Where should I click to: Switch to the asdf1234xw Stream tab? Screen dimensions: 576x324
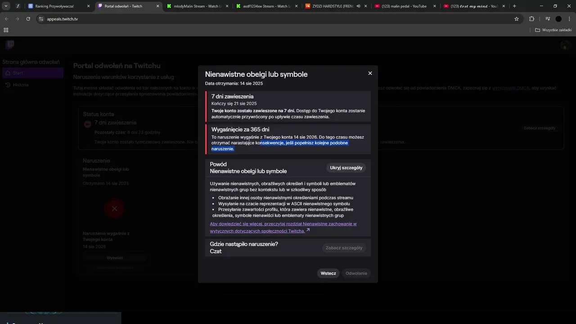267,6
